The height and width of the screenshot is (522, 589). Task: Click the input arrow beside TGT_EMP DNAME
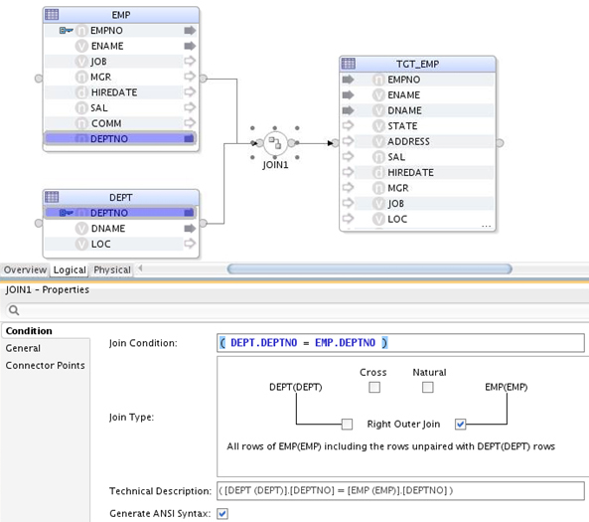[x=349, y=110]
